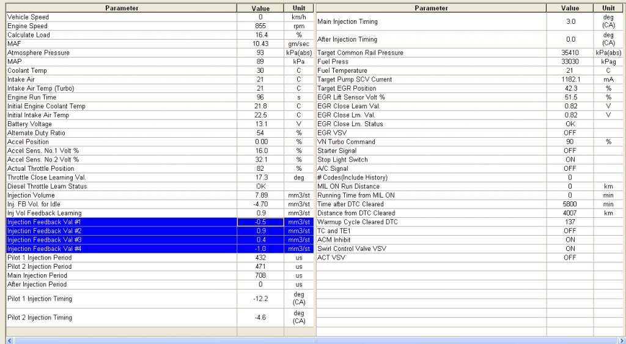The width and height of the screenshot is (626, 344).
Task: Select the MAF parameter row
Action: [160, 43]
